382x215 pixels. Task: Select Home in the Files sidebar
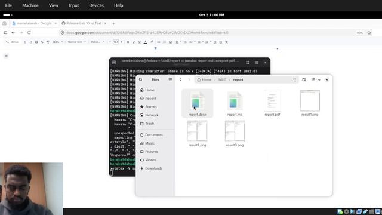pos(155,90)
